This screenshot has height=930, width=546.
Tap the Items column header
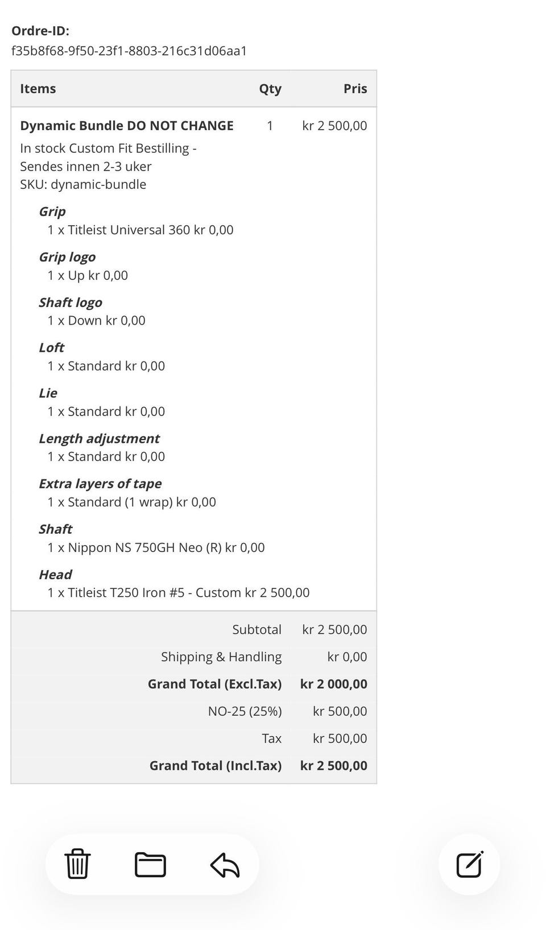pos(38,89)
